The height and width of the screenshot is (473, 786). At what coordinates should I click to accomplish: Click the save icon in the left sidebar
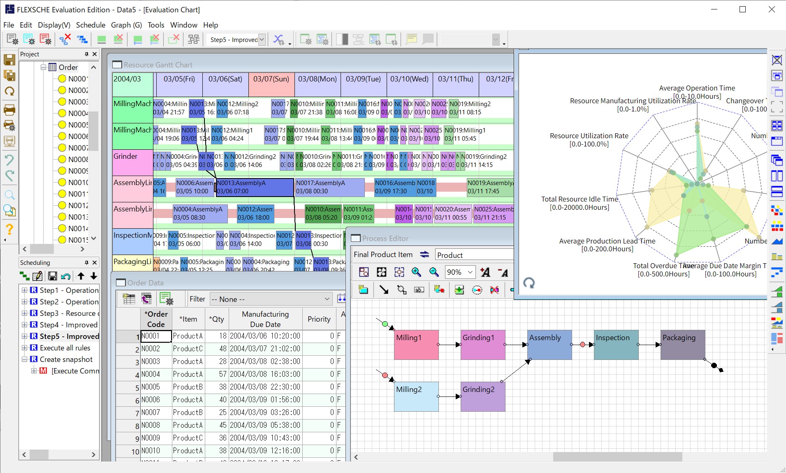9,60
